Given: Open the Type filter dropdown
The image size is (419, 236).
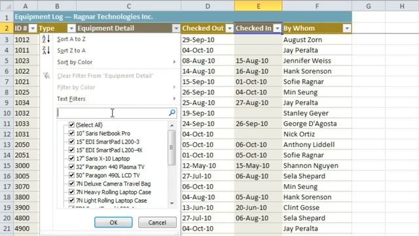Looking at the screenshot, I should 71,28.
